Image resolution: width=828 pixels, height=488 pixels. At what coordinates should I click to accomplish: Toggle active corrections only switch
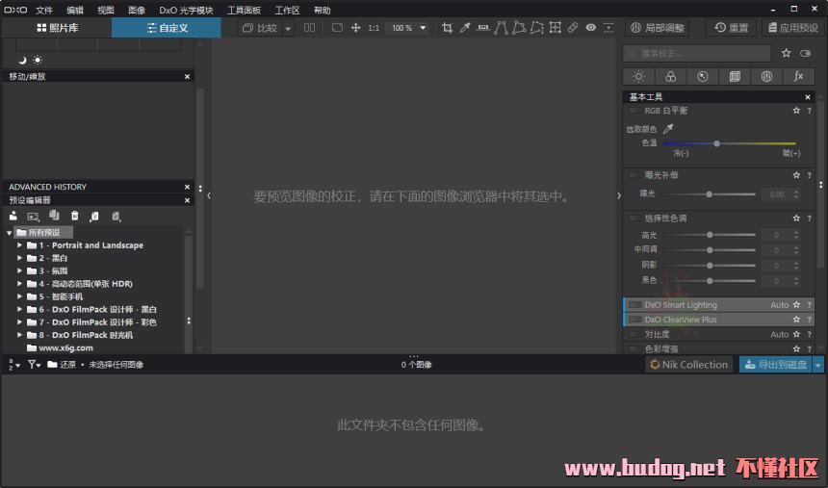[x=805, y=53]
